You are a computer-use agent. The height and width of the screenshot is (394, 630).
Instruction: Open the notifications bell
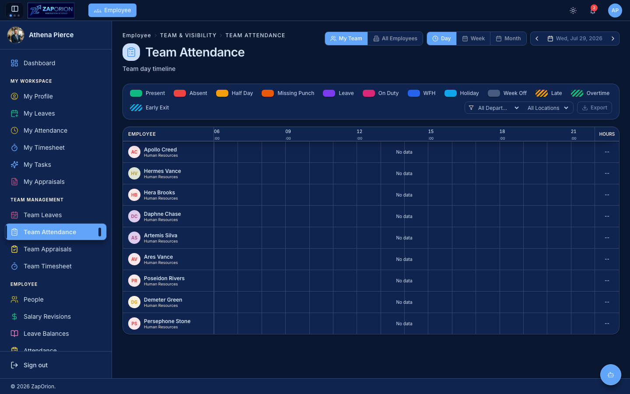593,11
